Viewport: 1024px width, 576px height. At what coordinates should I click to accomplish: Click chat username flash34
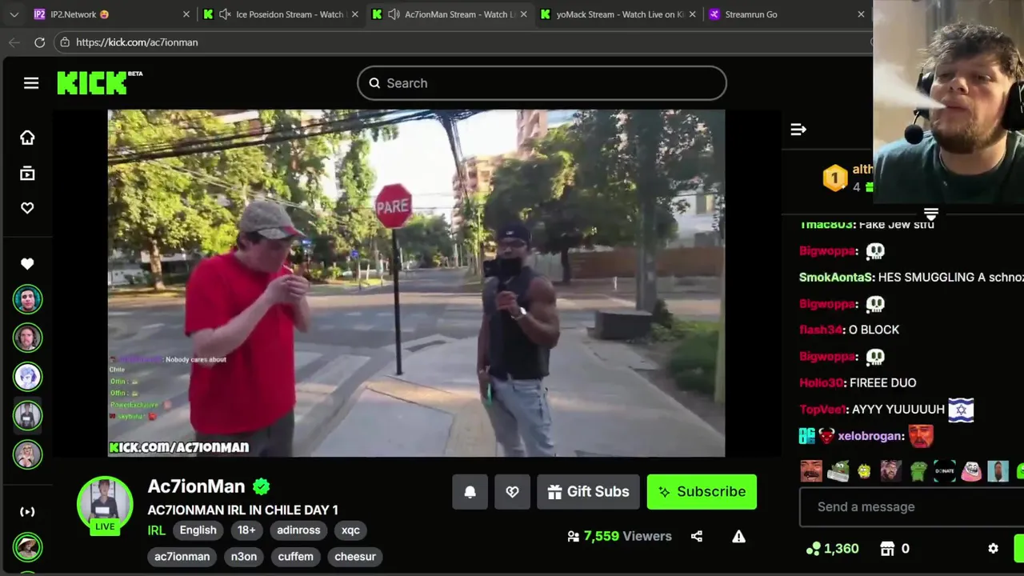pos(821,330)
